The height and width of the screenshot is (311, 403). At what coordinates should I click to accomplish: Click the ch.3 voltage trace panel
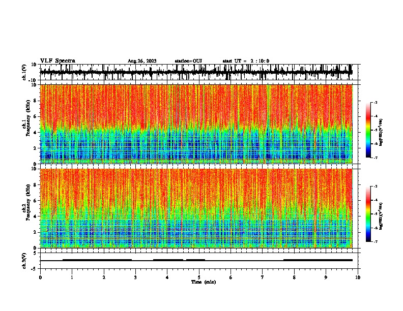coord(199,261)
